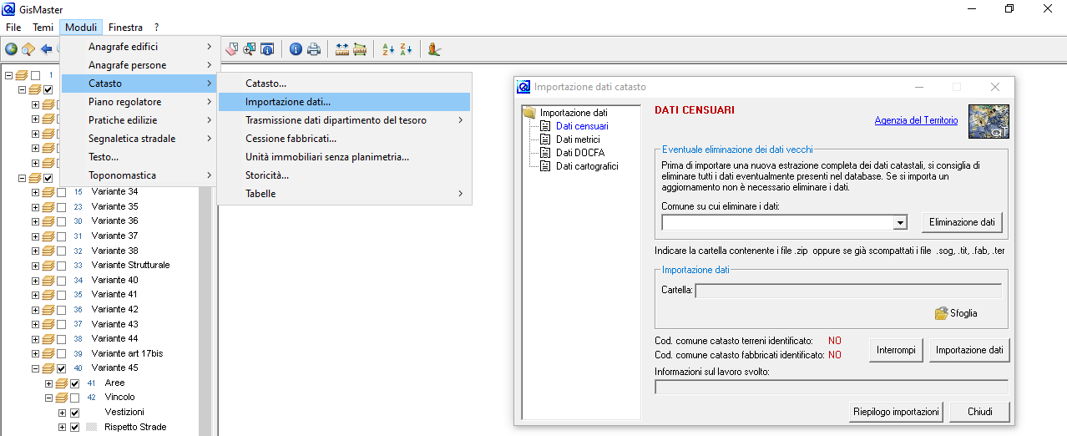
Task: Click the Eliminazione dati button
Action: coord(963,222)
